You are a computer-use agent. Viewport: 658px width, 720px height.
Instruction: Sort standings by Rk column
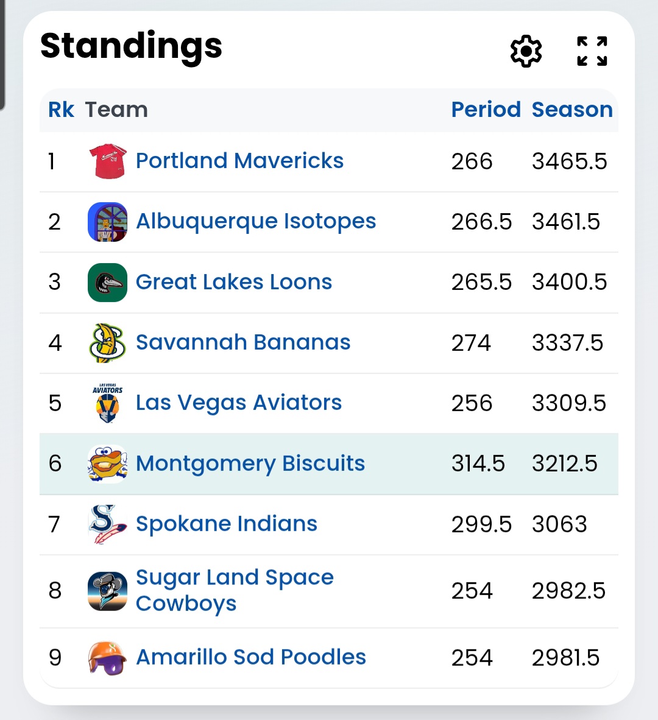pos(61,110)
